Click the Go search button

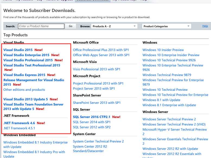click(71, 26)
